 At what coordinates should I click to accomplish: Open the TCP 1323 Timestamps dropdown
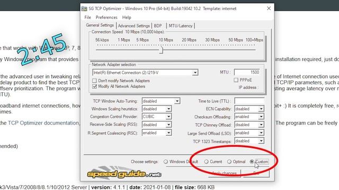pyautogui.click(x=261, y=141)
